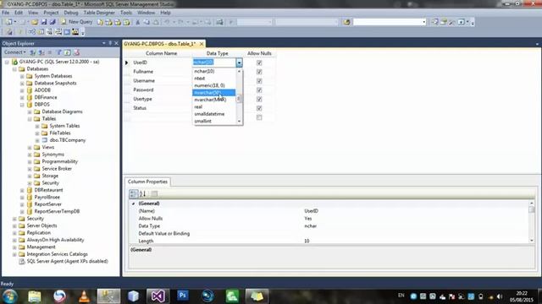Click the refresh icon in Object Explorer toolbar
Image resolution: width=542 pixels, height=304 pixels.
tap(68, 52)
